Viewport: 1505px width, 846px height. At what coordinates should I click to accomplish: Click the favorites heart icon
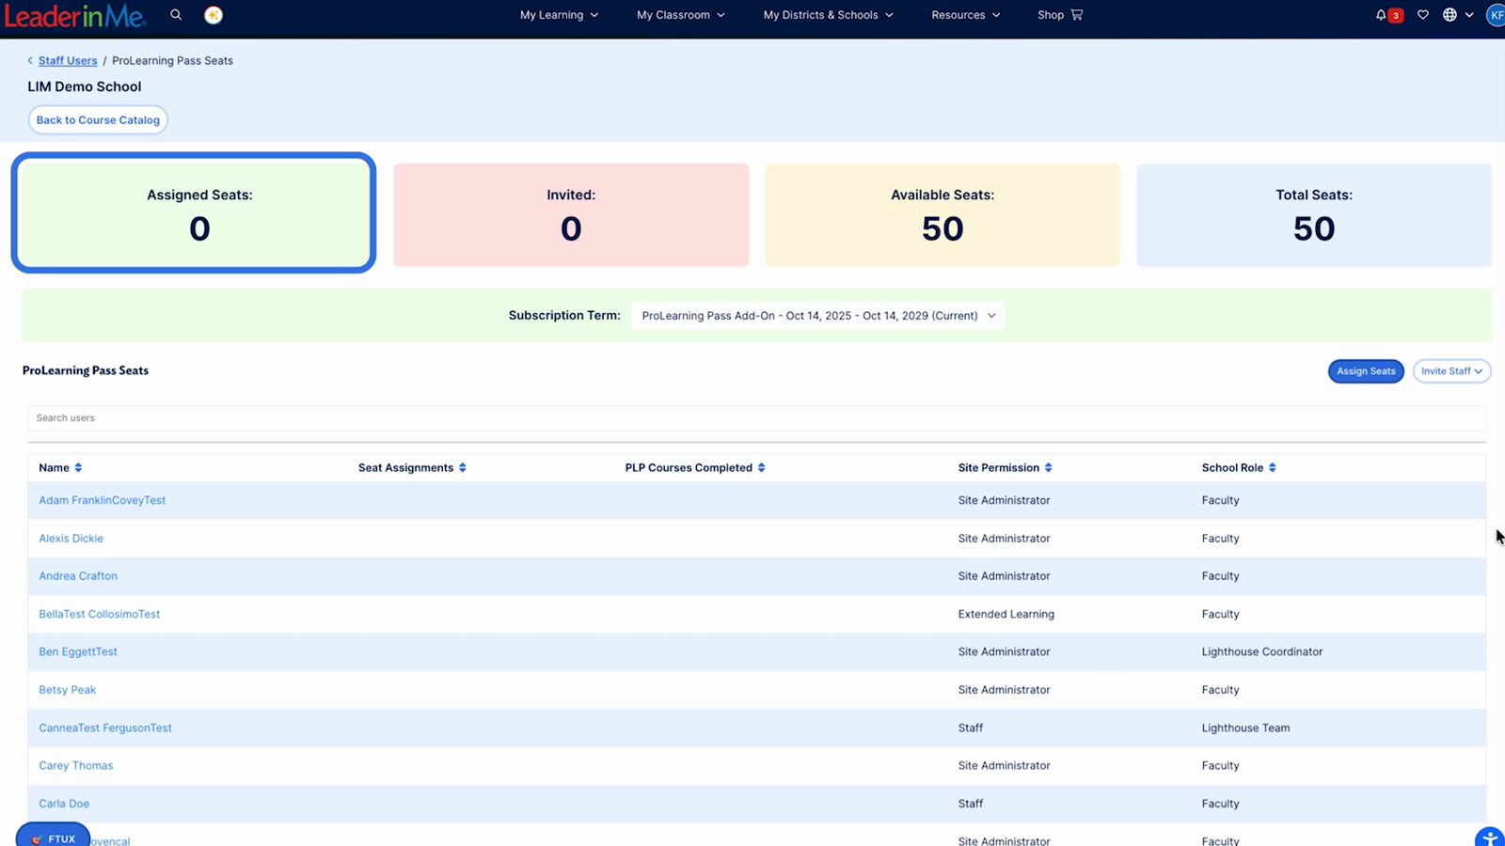click(x=1423, y=15)
